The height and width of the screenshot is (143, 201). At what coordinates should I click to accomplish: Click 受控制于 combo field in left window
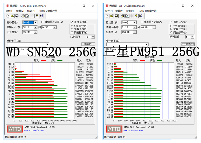pos(26,44)
